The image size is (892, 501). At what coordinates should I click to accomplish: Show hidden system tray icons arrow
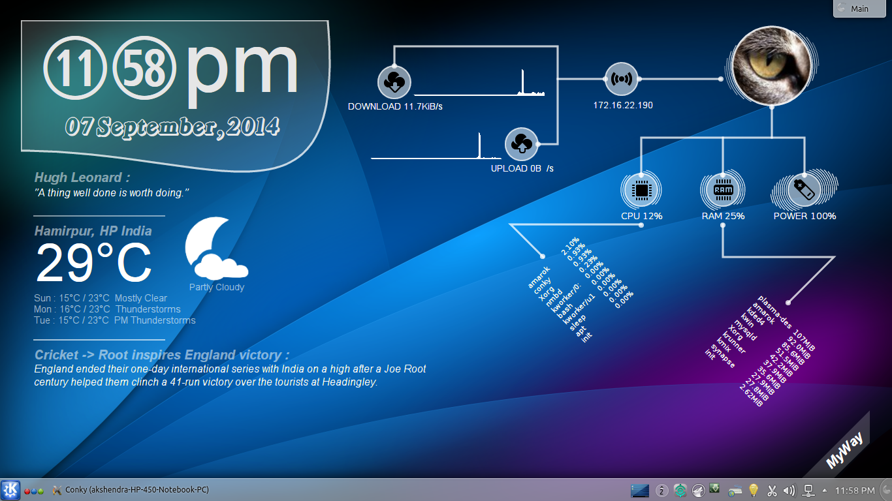[824, 490]
